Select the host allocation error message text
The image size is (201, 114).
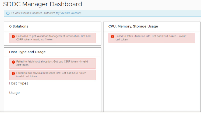51,63
